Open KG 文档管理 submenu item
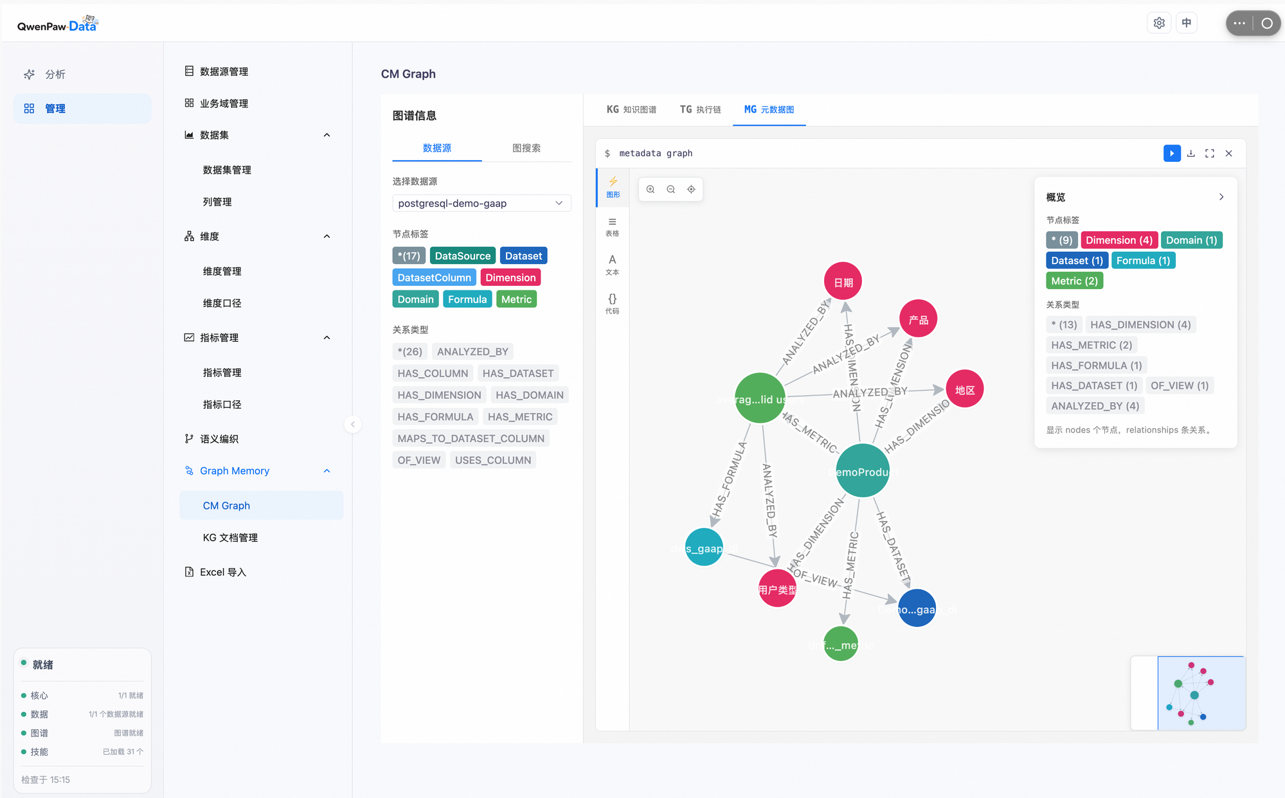The width and height of the screenshot is (1285, 798). 262,538
